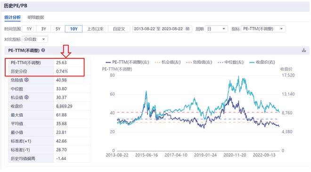Select the 上市以来 time range
The height and width of the screenshot is (172, 311).
tap(95, 29)
